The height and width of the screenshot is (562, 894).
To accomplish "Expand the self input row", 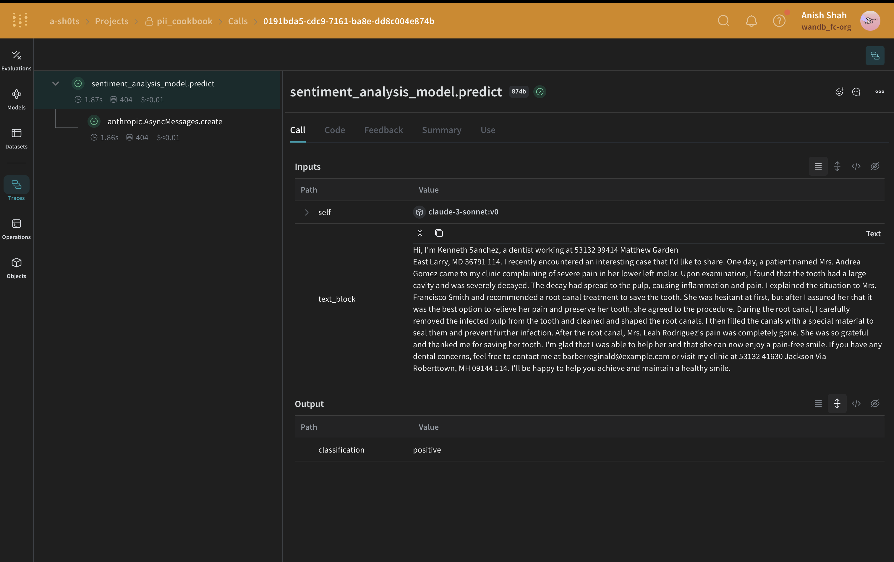I will point(306,212).
